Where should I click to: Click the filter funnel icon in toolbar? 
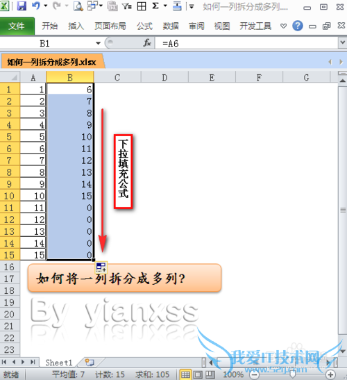126,6
